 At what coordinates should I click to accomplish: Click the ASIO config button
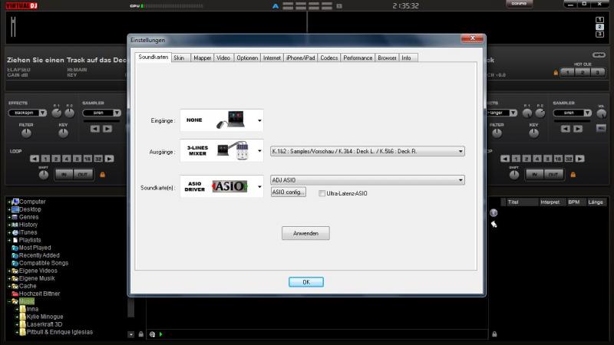[289, 192]
